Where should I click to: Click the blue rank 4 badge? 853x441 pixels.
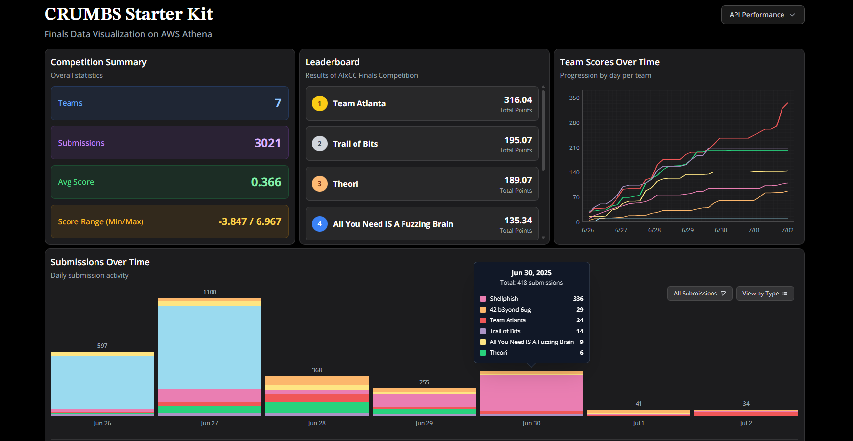coord(320,224)
